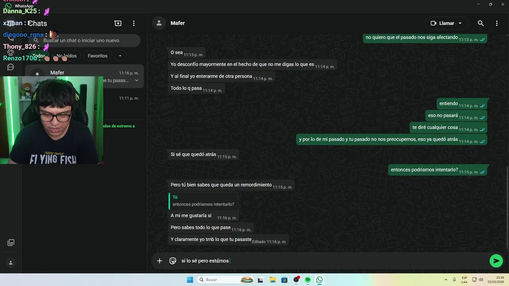This screenshot has width=509, height=286.
Task: Open the profile icon at the bottom of the rail
Action: pos(11,263)
